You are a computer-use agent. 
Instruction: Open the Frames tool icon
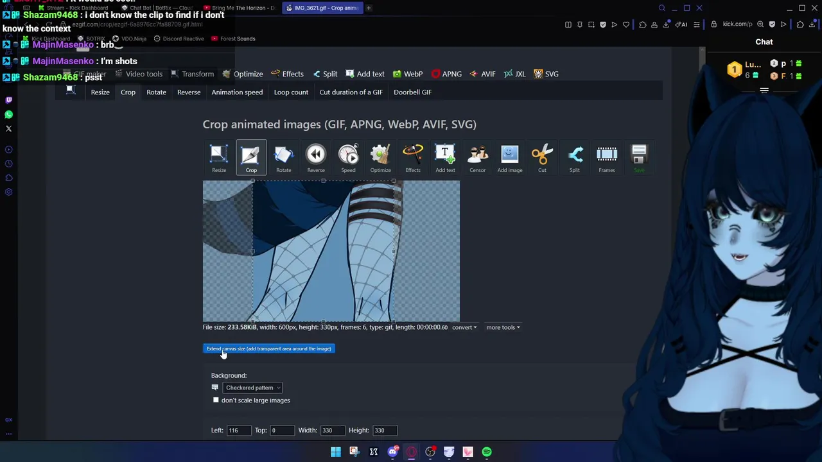607,158
